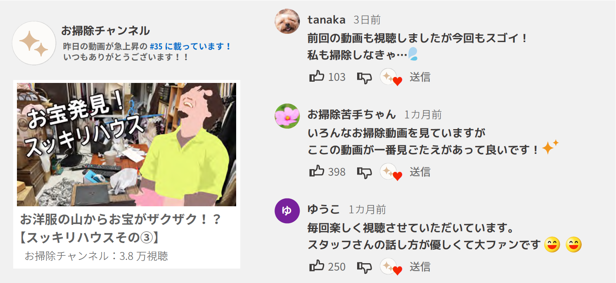Image resolution: width=616 pixels, height=283 pixels.
Task: Toggle the heart on お掃除苦手ちゃん's comment
Action: coord(391,172)
